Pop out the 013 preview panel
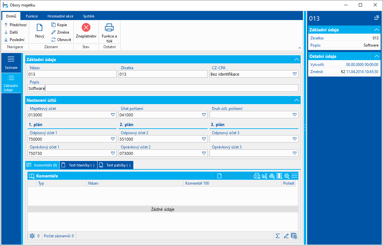The height and width of the screenshot is (246, 383). click(377, 18)
